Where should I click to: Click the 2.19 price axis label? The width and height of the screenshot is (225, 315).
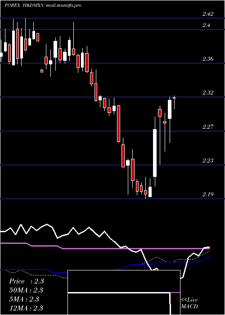pyautogui.click(x=208, y=194)
